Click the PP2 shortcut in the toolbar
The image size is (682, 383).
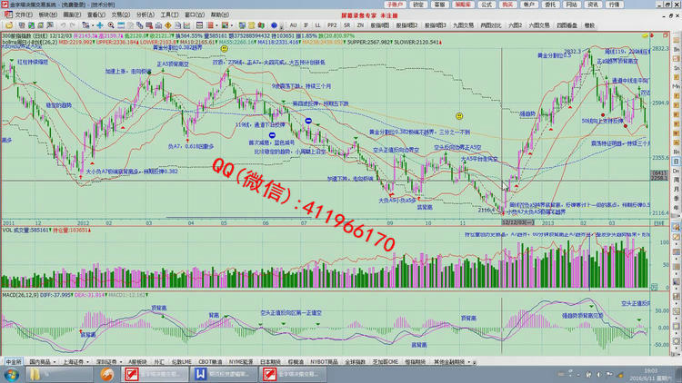332,25
